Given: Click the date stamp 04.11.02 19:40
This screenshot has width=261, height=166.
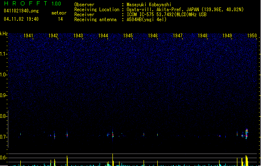Looking at the screenshot, I should coord(21,19).
